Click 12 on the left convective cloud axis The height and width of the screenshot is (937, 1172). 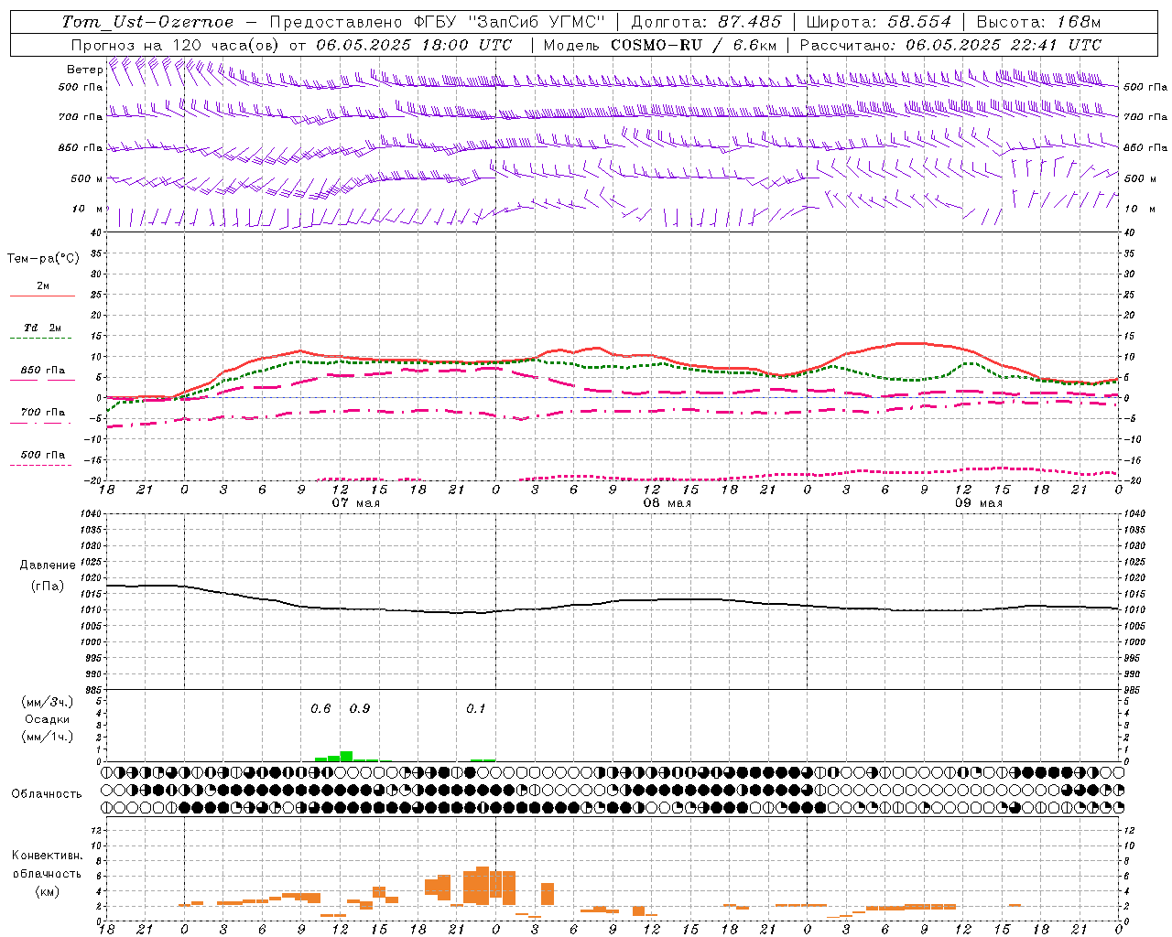click(x=95, y=830)
